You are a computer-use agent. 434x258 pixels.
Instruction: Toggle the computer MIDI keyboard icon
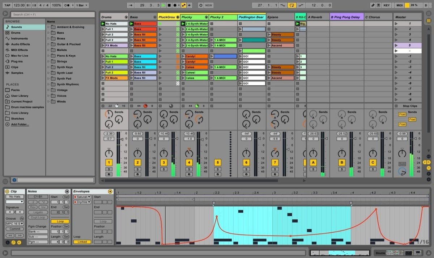[379, 5]
